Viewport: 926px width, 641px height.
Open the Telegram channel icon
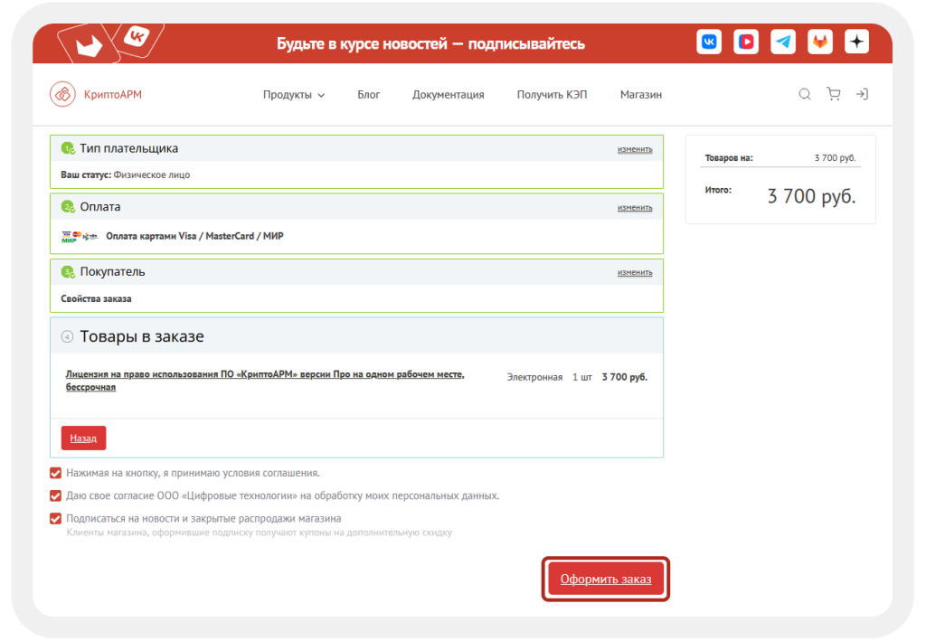coord(783,41)
